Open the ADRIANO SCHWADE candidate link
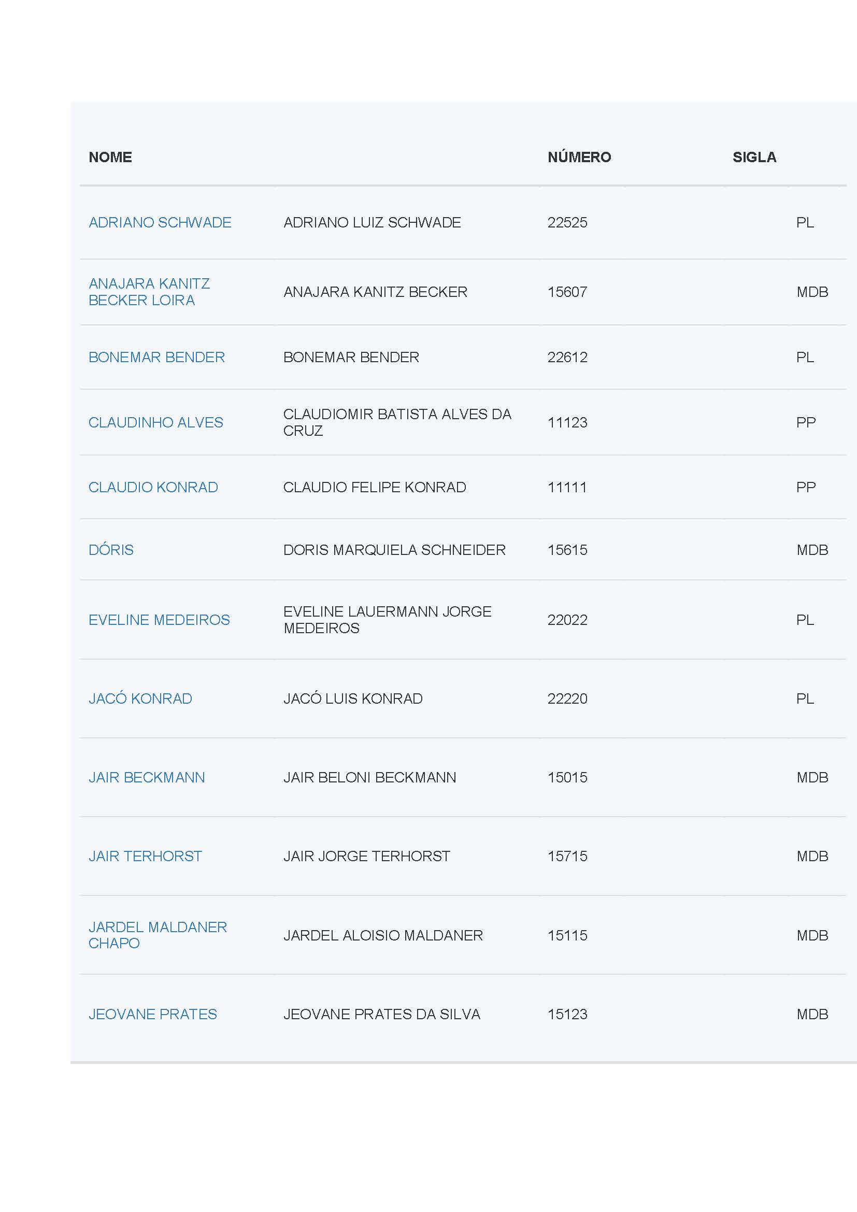The height and width of the screenshot is (1212, 857). tap(160, 222)
